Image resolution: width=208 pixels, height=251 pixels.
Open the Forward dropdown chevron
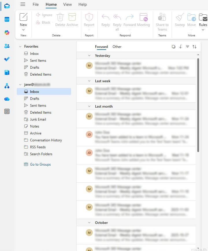tap(130, 30)
